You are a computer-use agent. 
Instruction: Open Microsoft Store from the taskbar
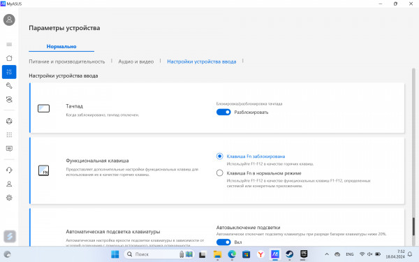point(246,254)
